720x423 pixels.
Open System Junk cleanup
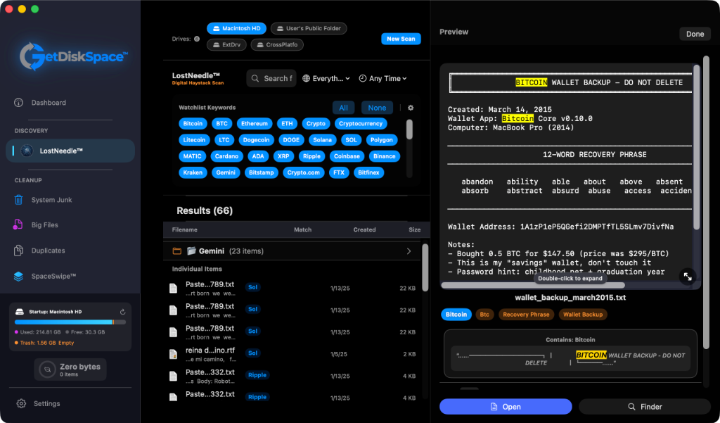(x=51, y=200)
